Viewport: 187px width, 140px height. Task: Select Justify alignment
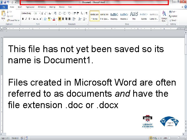click(69, 19)
